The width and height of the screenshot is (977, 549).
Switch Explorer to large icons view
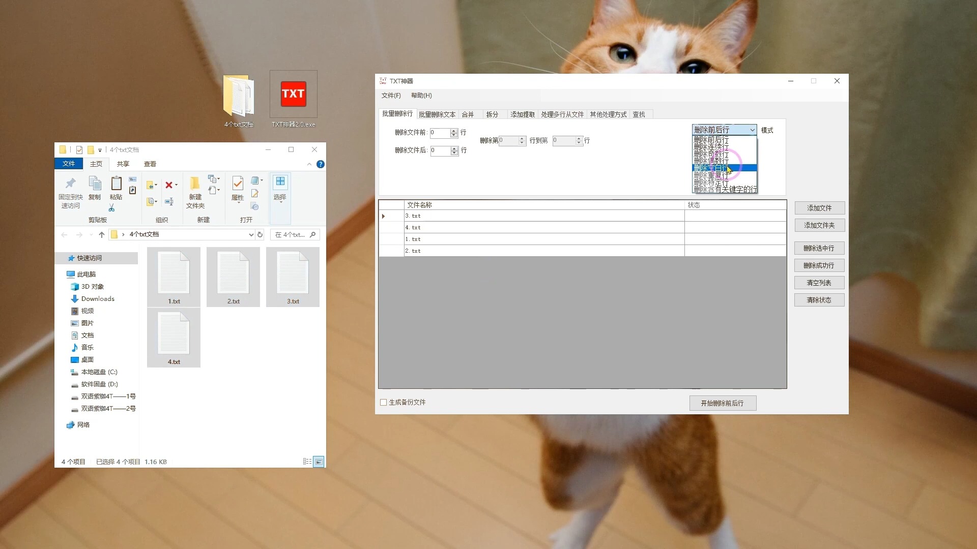[x=319, y=462]
